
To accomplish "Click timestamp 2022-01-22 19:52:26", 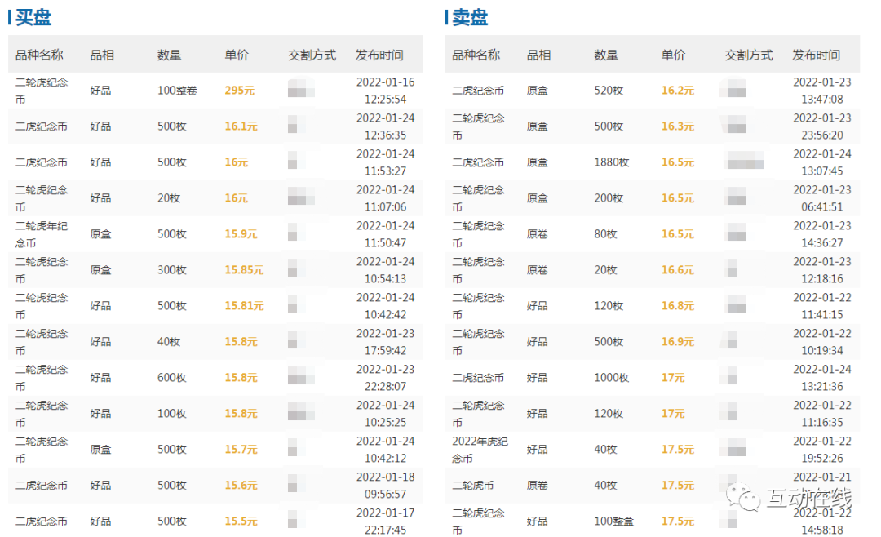I will [x=822, y=450].
